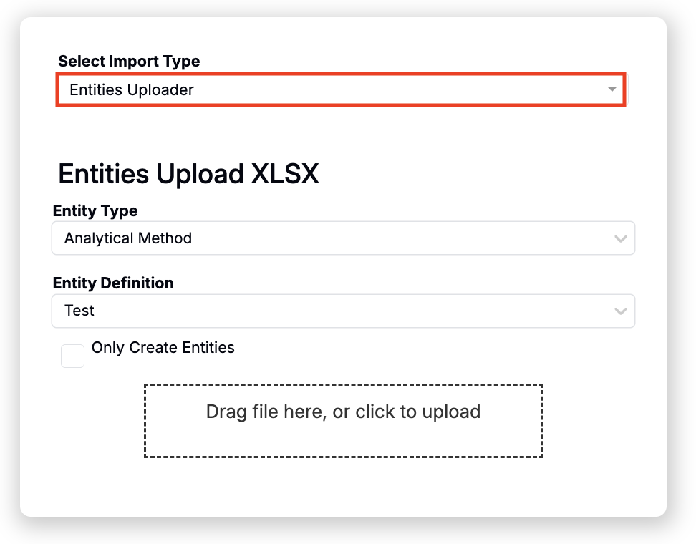The height and width of the screenshot is (544, 696).
Task: Click the arrow icon beside Entities Uploader
Action: [x=612, y=89]
